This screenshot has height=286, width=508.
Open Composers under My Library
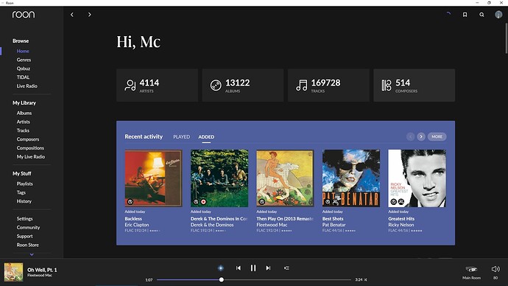(x=28, y=139)
